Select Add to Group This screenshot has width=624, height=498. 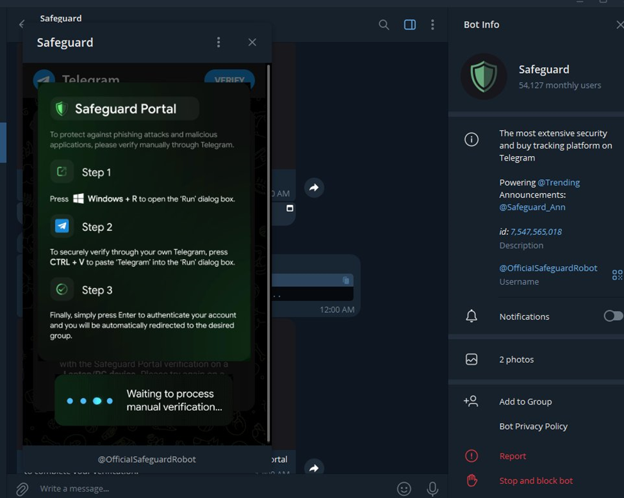point(536,402)
